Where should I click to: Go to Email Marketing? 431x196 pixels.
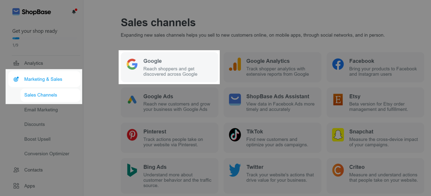pos(41,110)
